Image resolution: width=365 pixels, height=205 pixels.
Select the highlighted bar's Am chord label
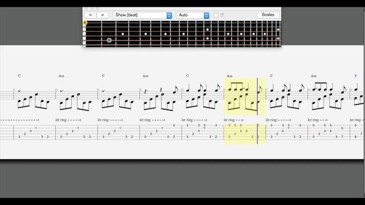pyautogui.click(x=229, y=76)
